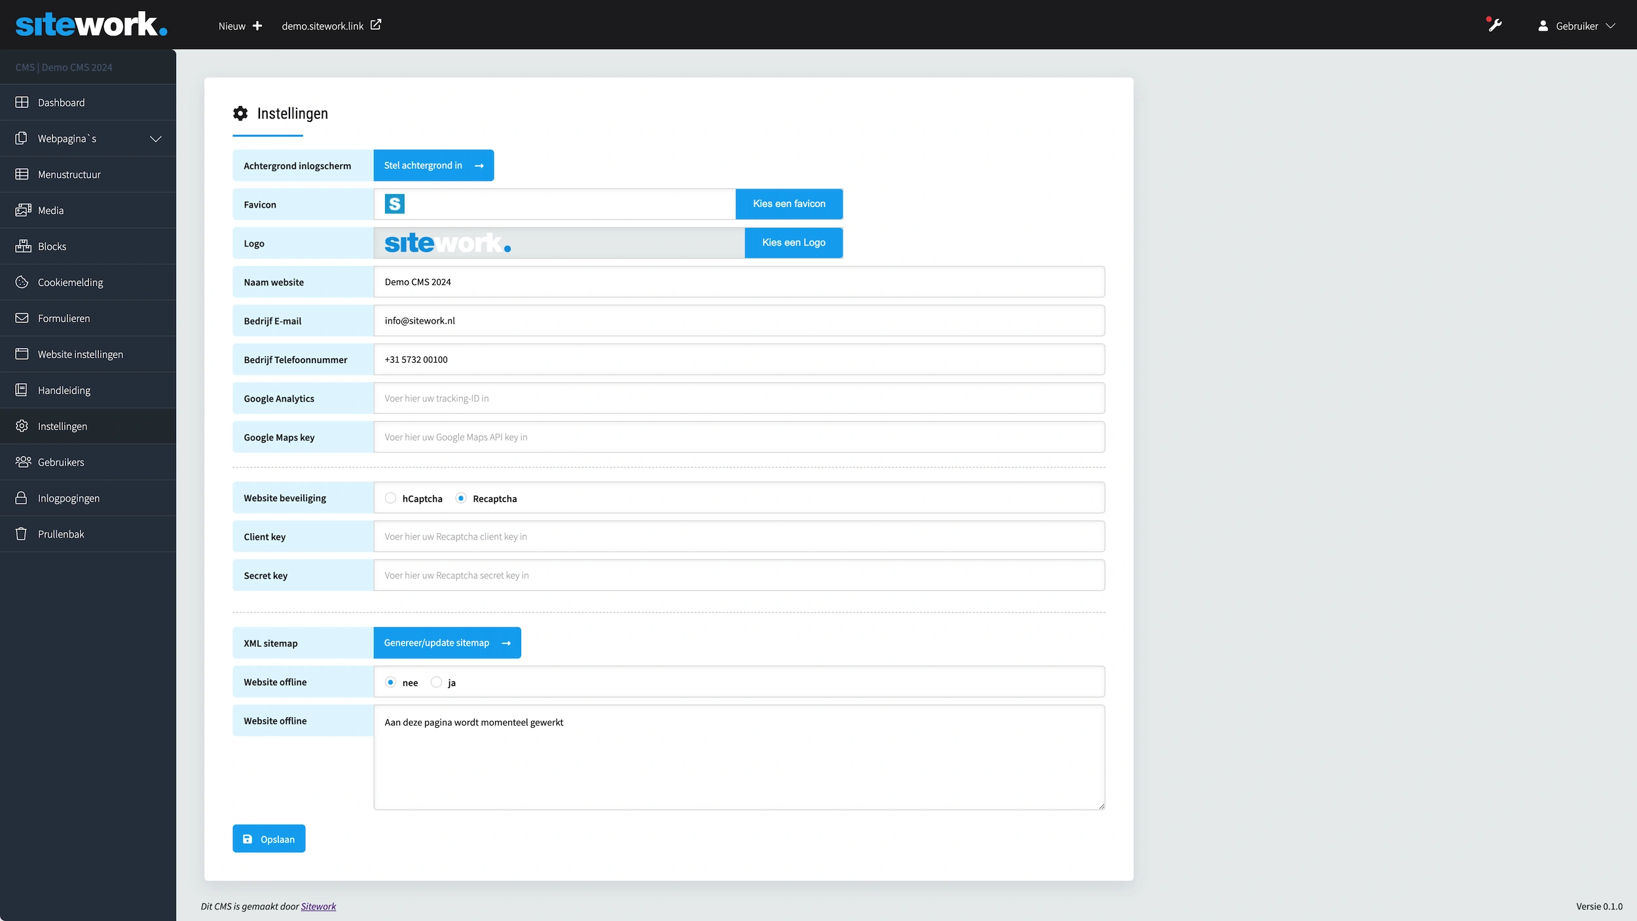Click the Cookiemelding cookie icon
The height and width of the screenshot is (921, 1637).
tap(22, 282)
